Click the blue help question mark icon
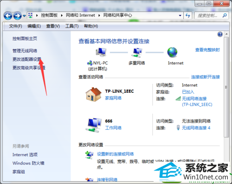 [220, 34]
